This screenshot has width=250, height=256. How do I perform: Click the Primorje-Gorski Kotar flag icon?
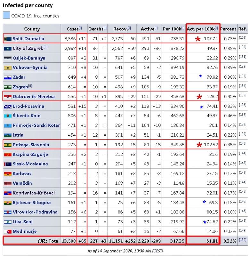pos(8,125)
